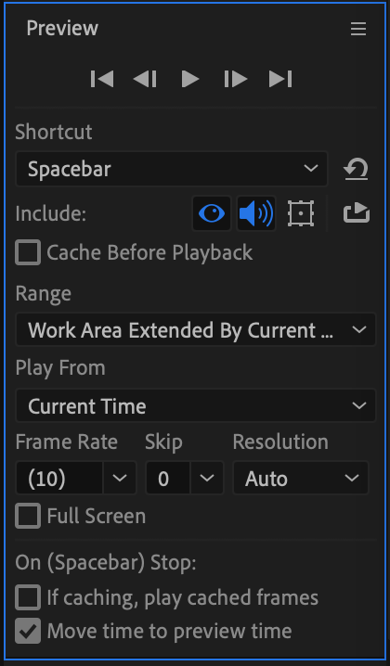
Task: Click the Frame Rate value field
Action: coord(59,479)
